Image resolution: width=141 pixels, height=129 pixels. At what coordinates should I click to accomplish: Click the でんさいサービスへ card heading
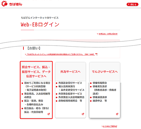pos(105,72)
